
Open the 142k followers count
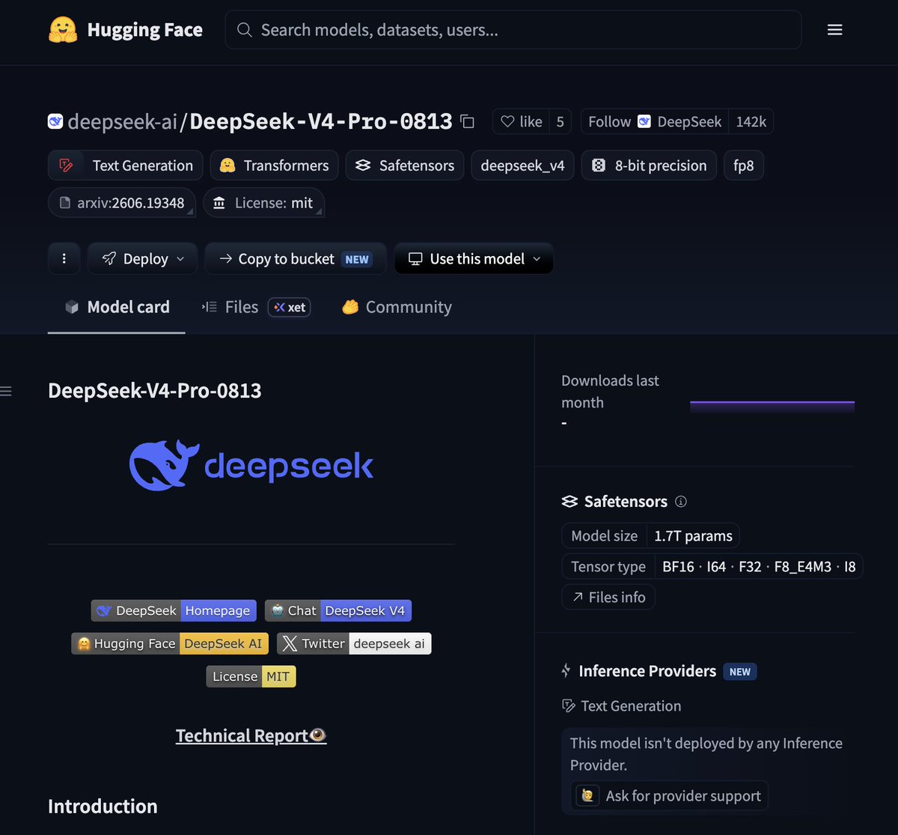[751, 121]
